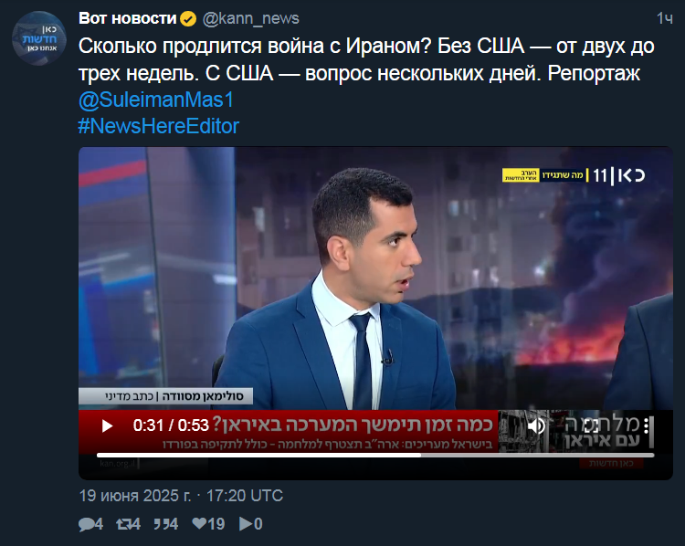Image resolution: width=685 pixels, height=546 pixels.
Task: Open the @SuleimanMas1 mention
Action: point(156,100)
